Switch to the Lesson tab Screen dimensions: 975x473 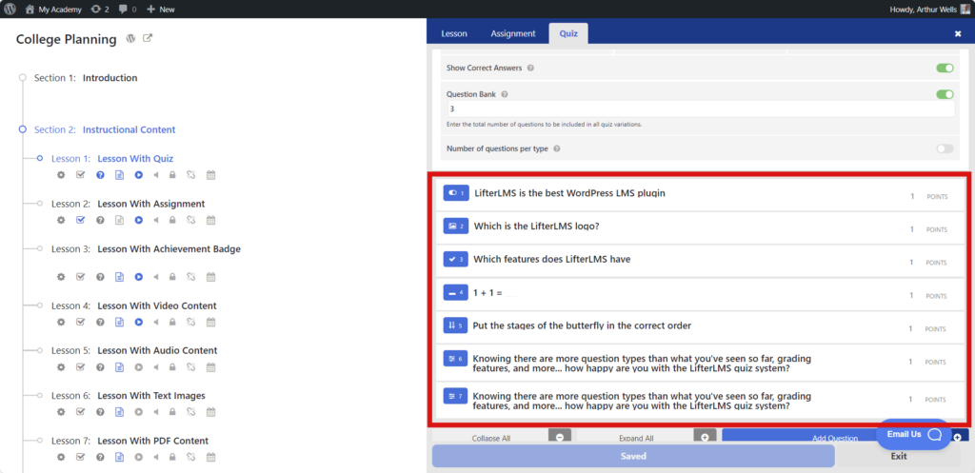click(x=454, y=33)
